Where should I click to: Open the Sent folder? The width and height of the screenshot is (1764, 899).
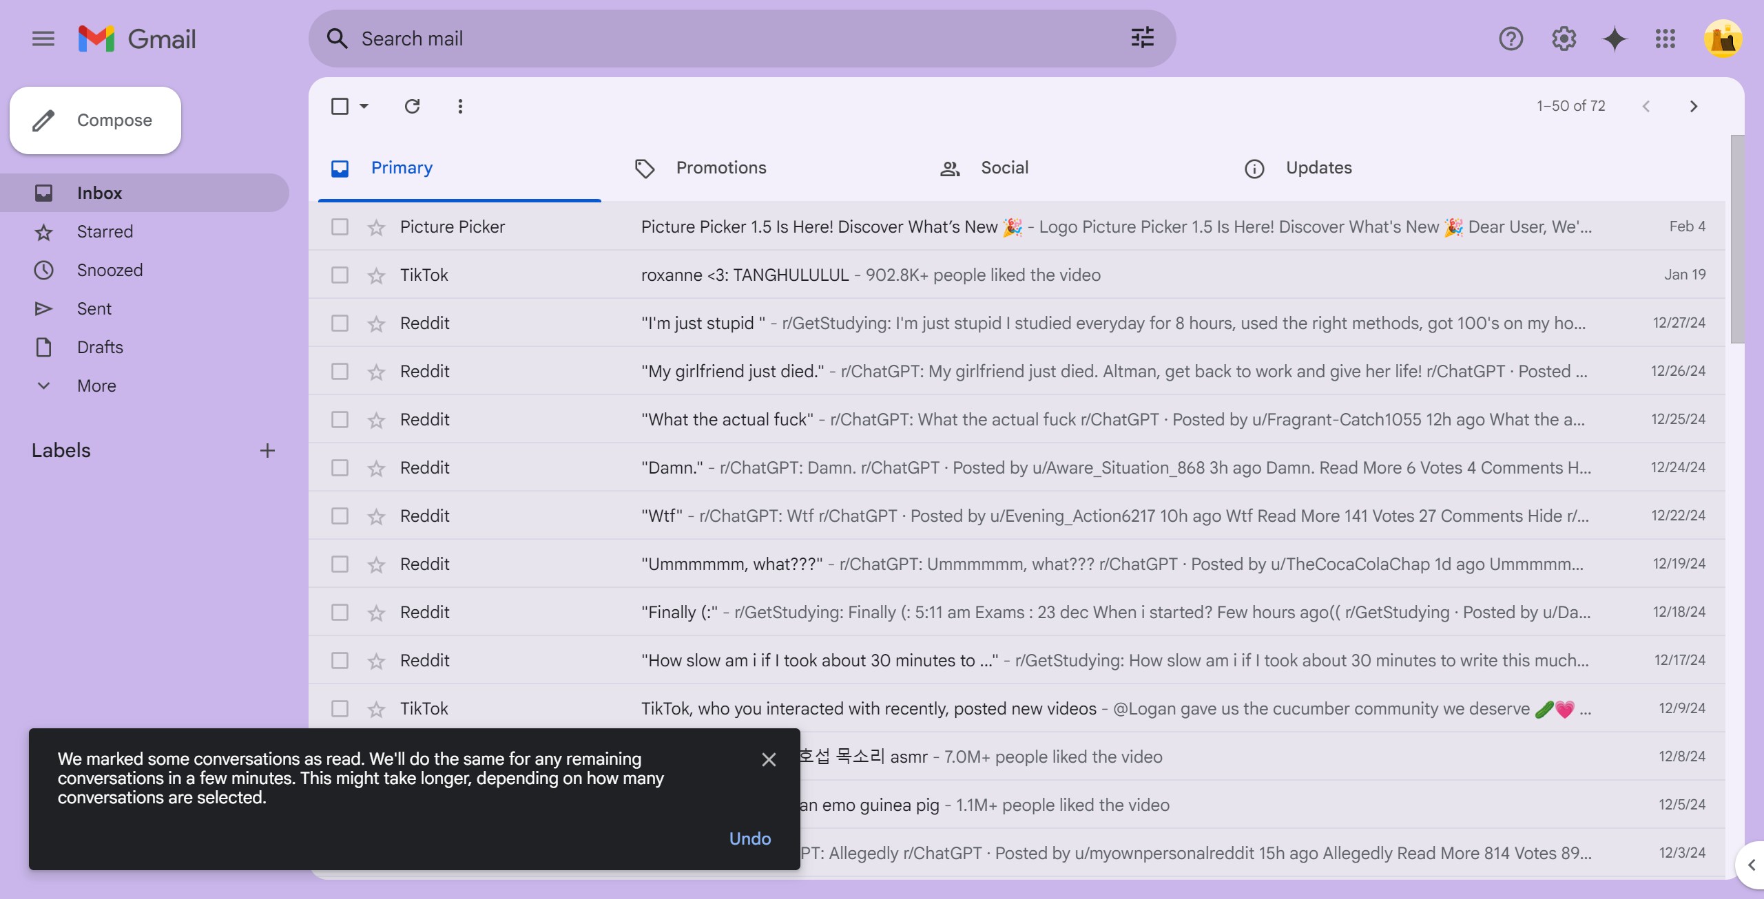[x=145, y=308]
